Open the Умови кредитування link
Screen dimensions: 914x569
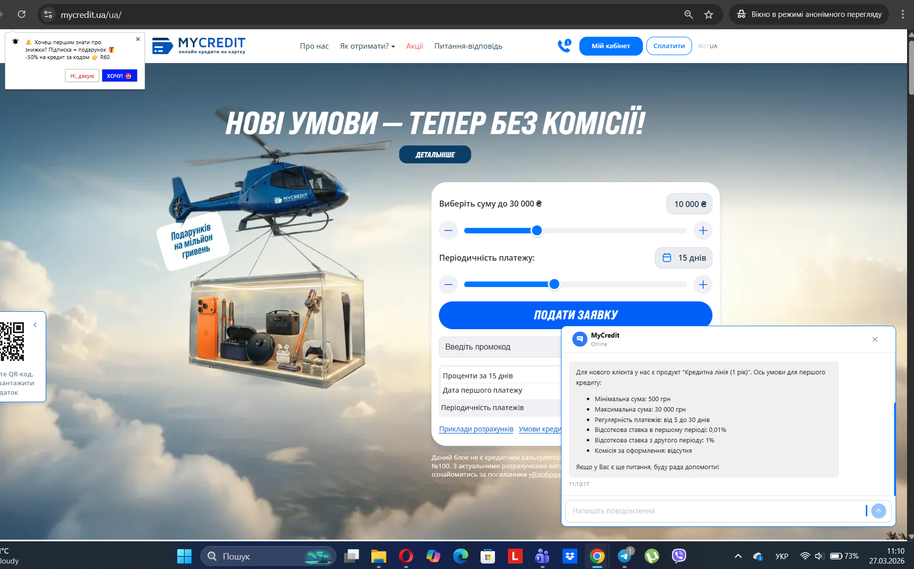pos(540,429)
